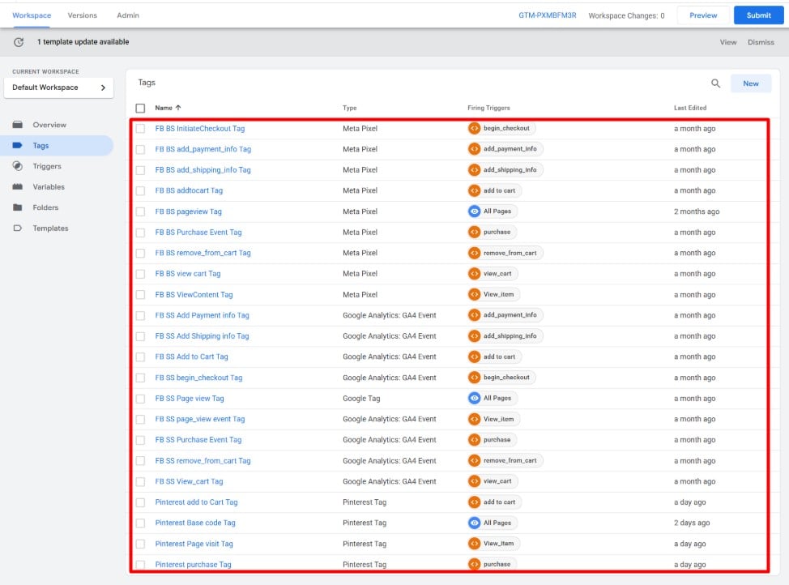
Task: Select the add_payment_info trigger chip of FB SS Add Payment info Tag
Action: 505,315
